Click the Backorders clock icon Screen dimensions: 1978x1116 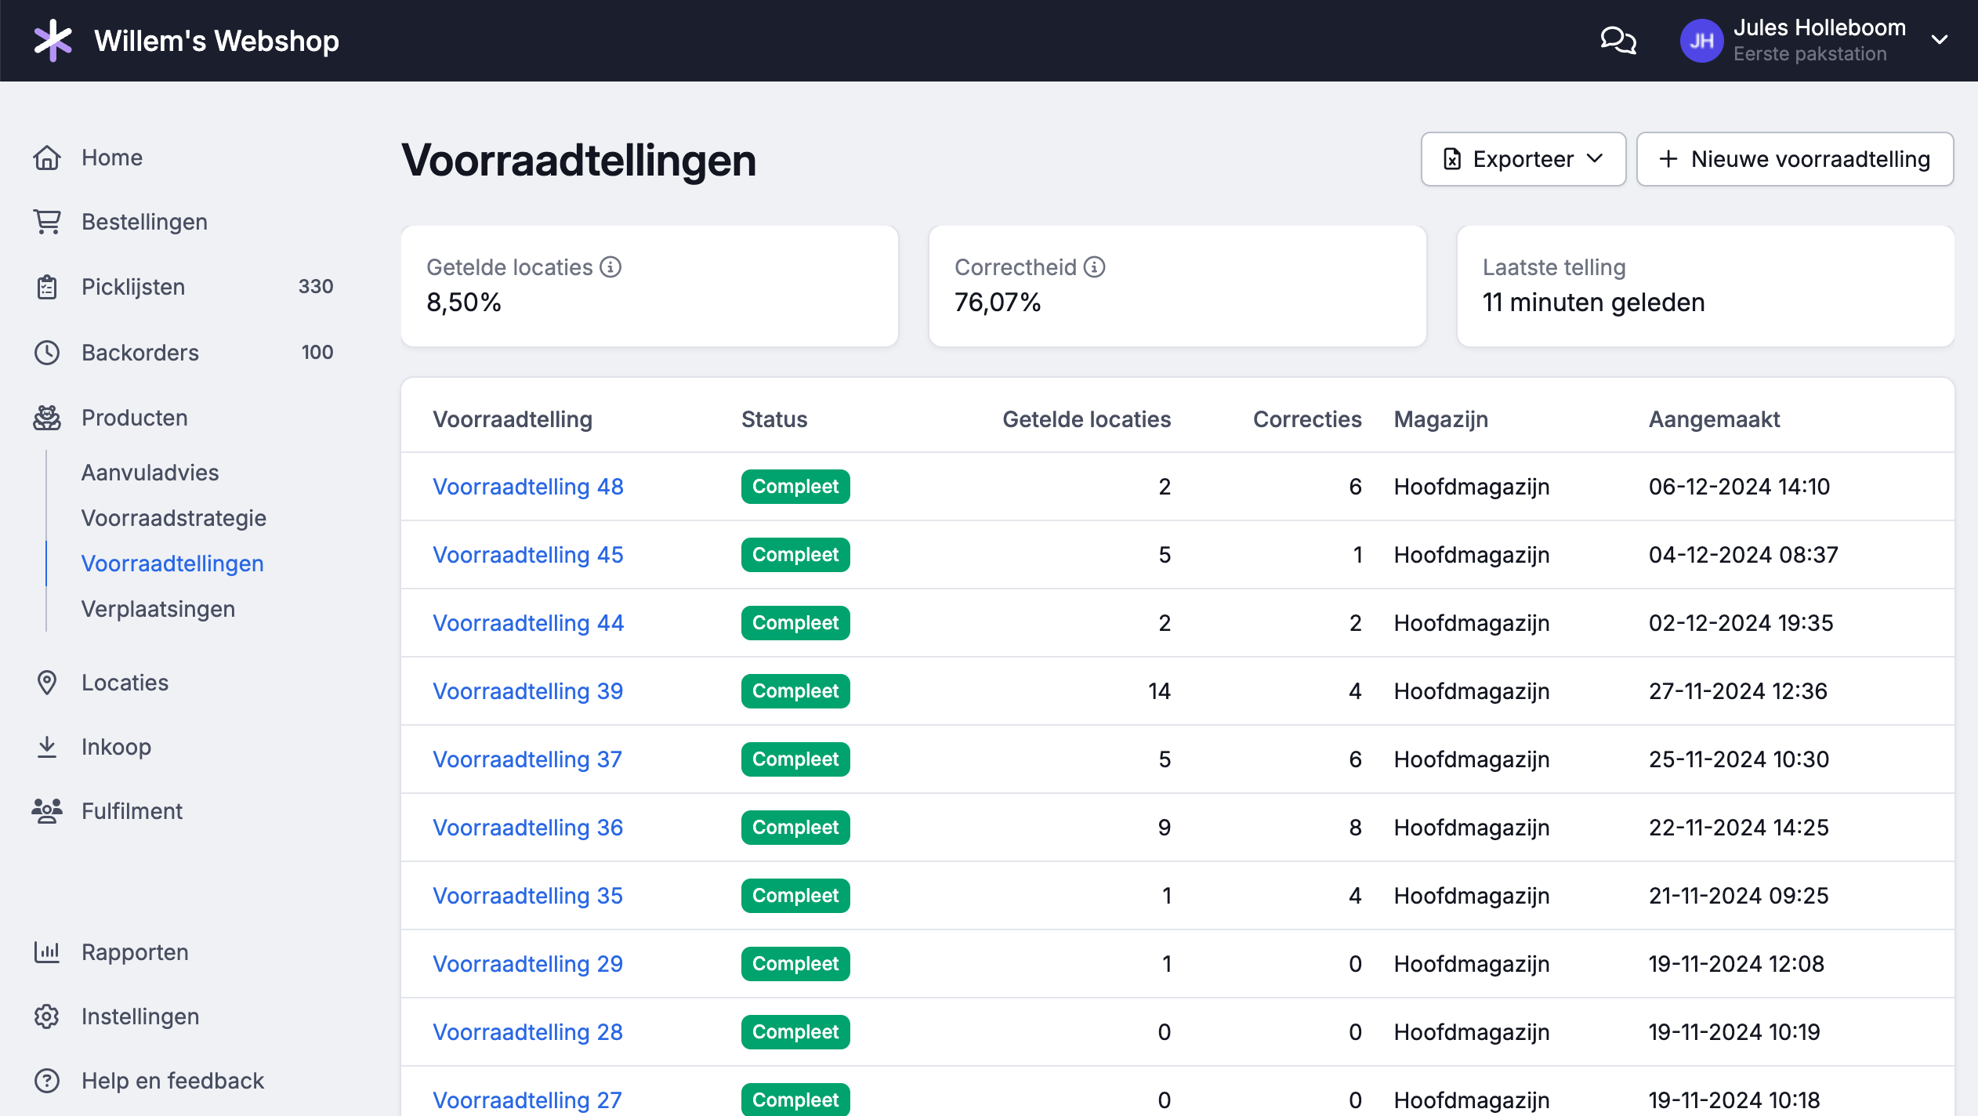47,353
